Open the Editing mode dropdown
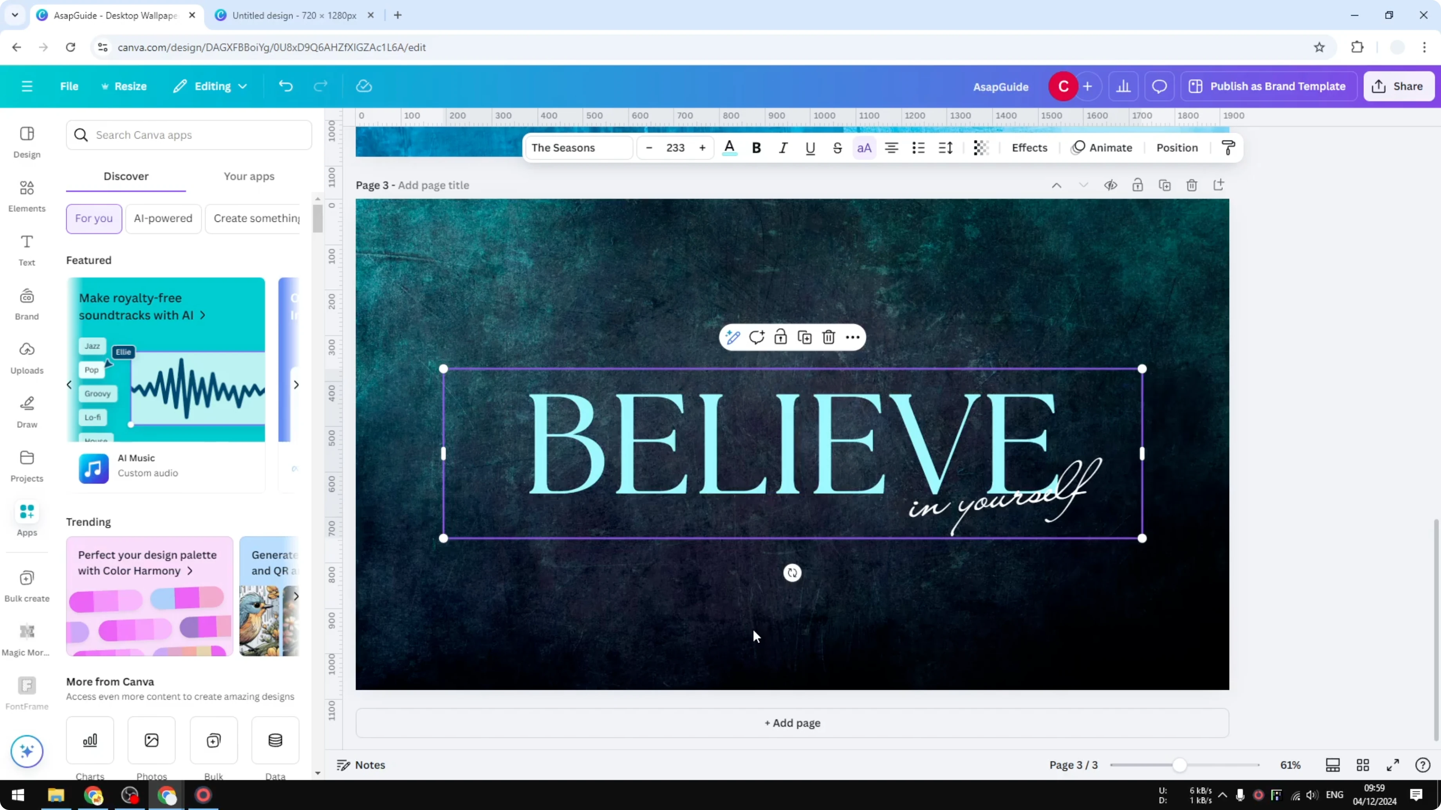This screenshot has width=1441, height=810. [210, 86]
